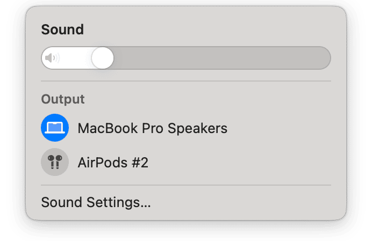Click the word "AirPods" in the output list
This screenshot has width=372, height=250.
pyautogui.click(x=101, y=163)
